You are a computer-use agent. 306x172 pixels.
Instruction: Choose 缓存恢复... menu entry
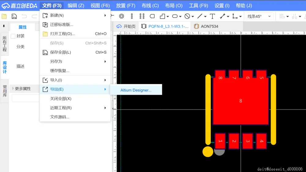[x=75, y=71]
